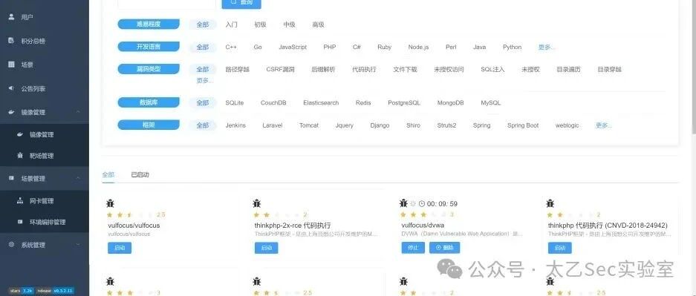
Task: Filter framework by Spring Boot
Action: tap(523, 125)
